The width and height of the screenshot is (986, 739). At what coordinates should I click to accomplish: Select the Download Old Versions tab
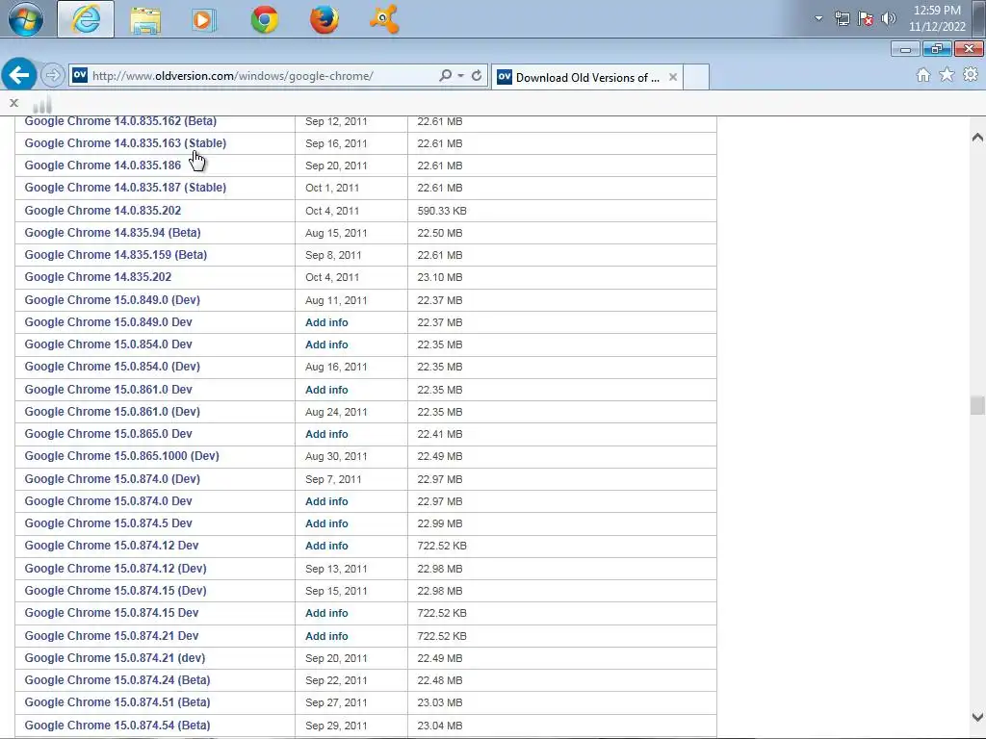(x=587, y=77)
